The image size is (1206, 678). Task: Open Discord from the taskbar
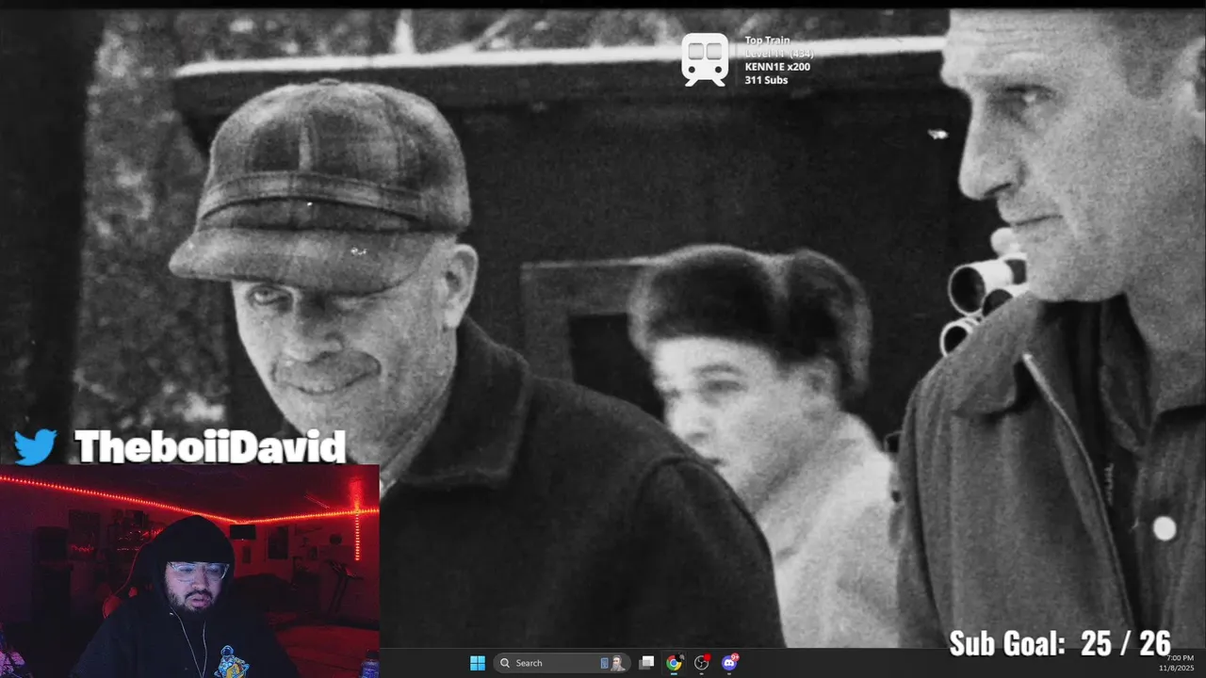(x=729, y=663)
